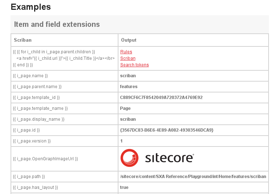Select the {{ i_page.version }} cell
278x194 pixels.
64,141
